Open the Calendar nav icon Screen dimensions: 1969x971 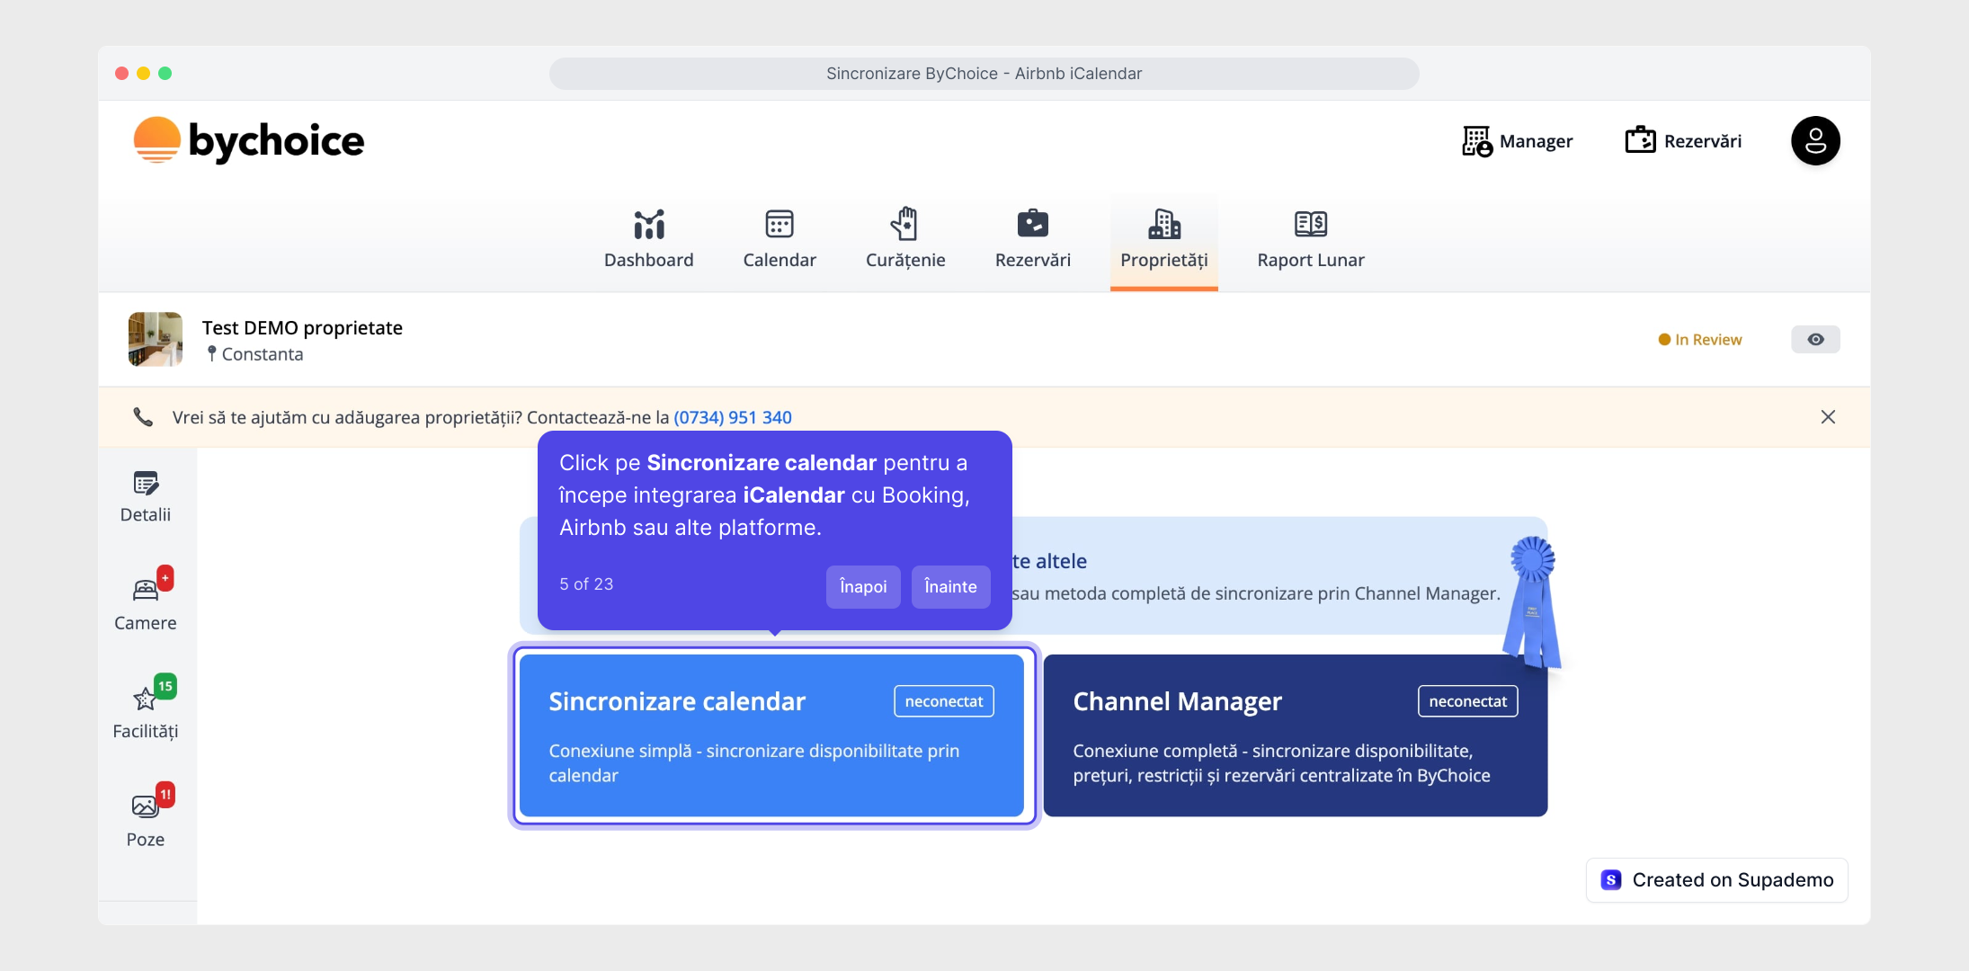coord(779,224)
